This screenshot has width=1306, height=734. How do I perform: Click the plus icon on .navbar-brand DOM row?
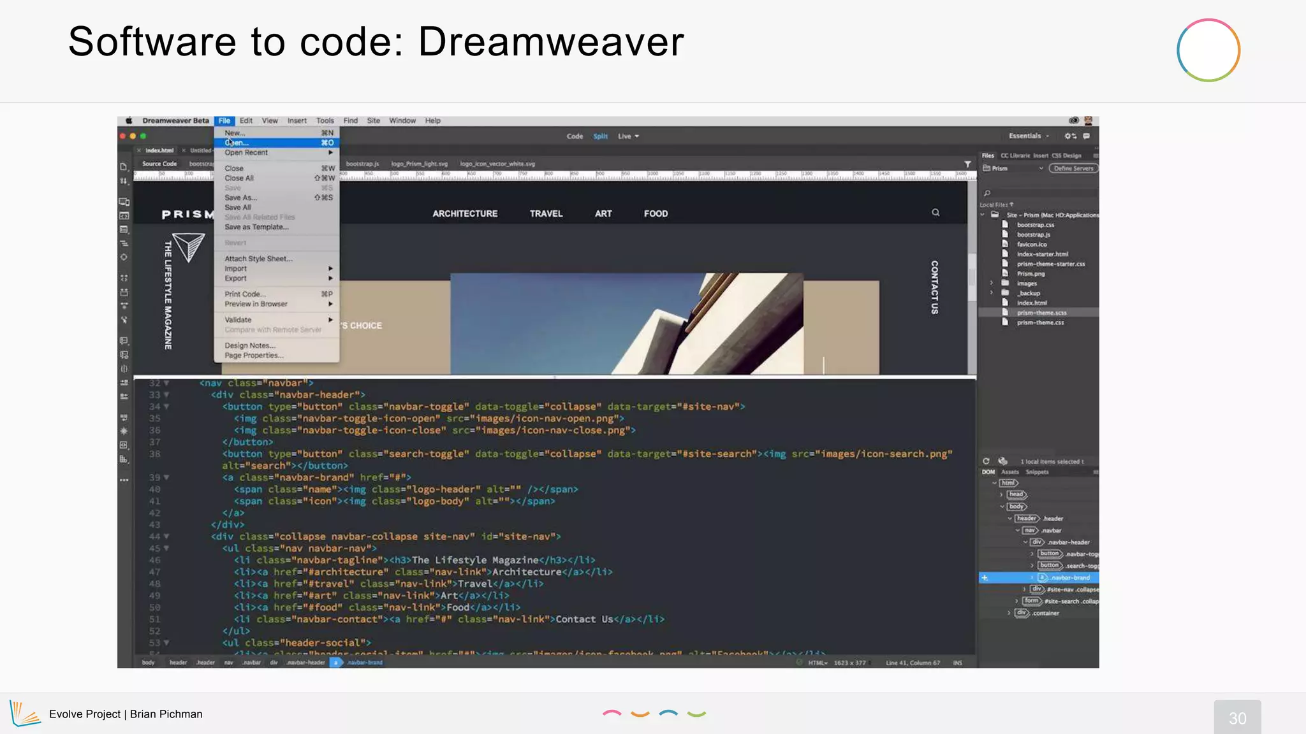click(985, 578)
